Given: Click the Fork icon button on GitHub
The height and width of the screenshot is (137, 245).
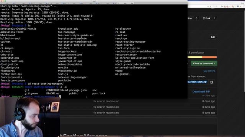Looking at the screenshot, I should (x=206, y=18).
